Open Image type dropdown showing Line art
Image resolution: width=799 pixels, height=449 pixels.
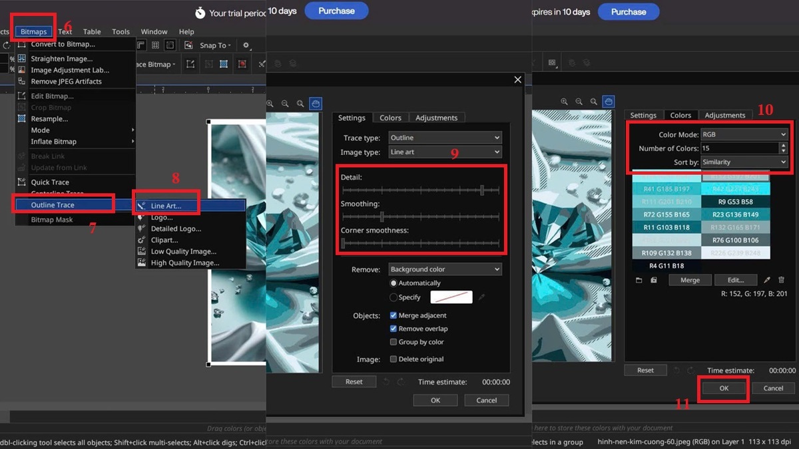[x=445, y=152]
